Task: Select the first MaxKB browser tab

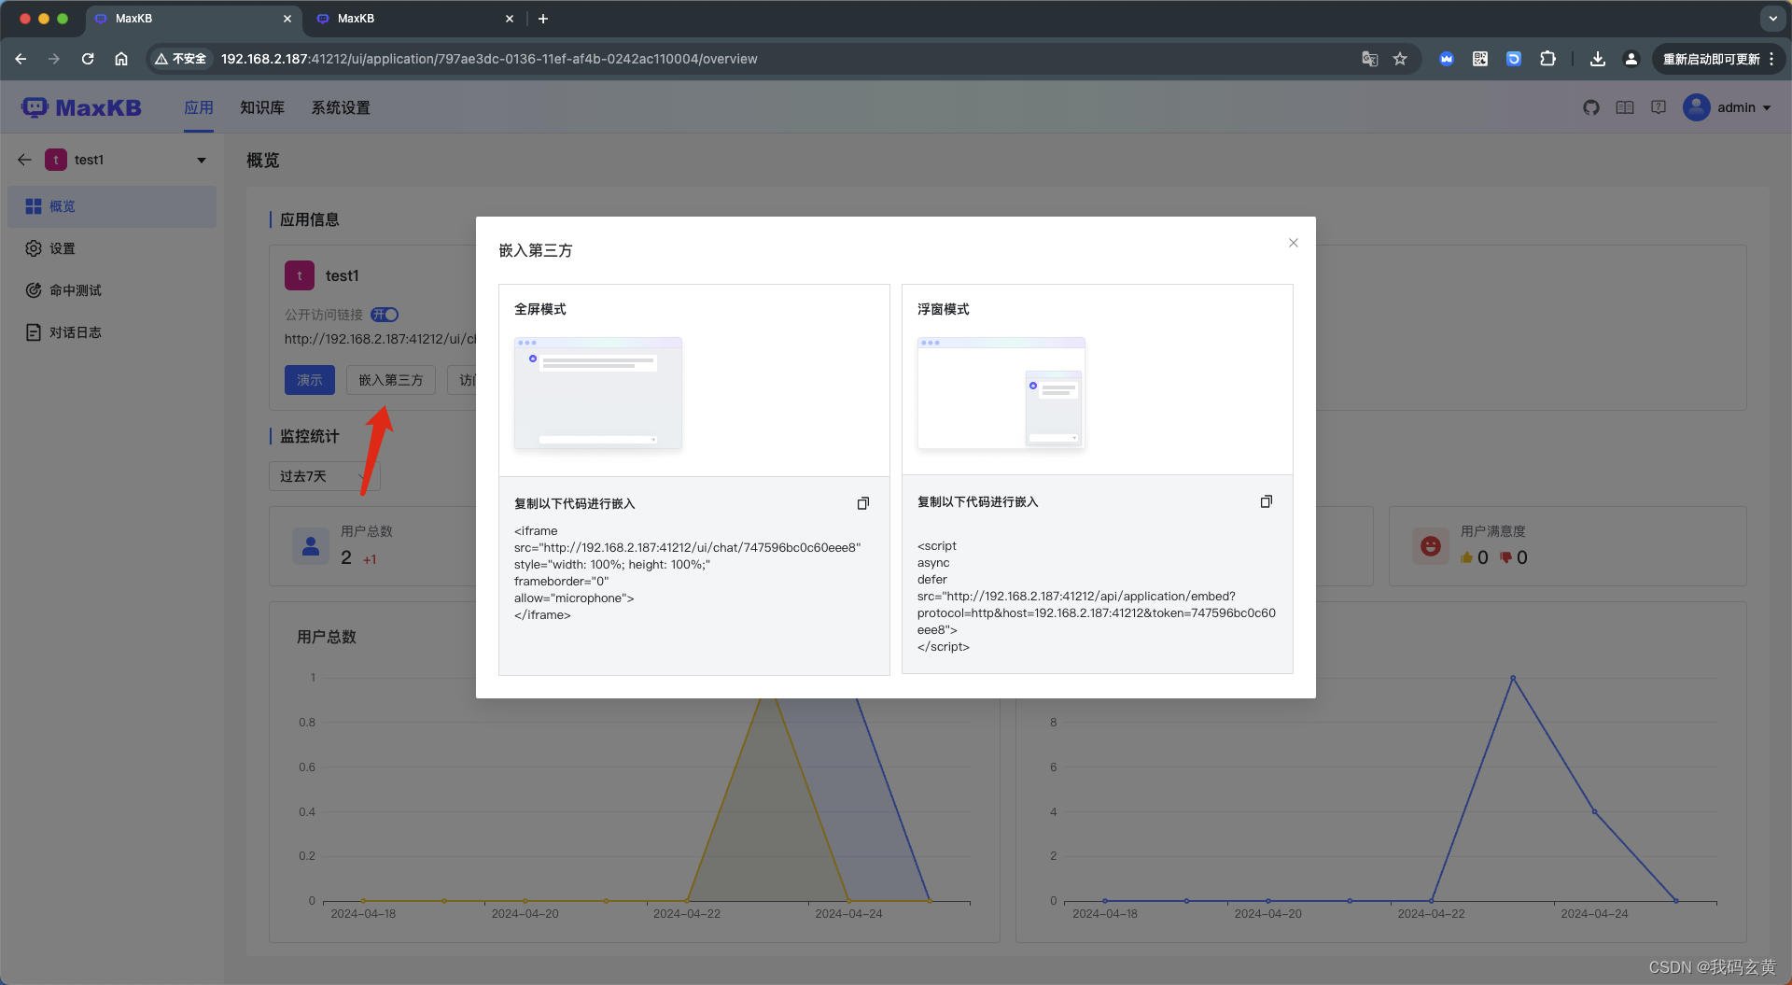Action: pyautogui.click(x=193, y=19)
